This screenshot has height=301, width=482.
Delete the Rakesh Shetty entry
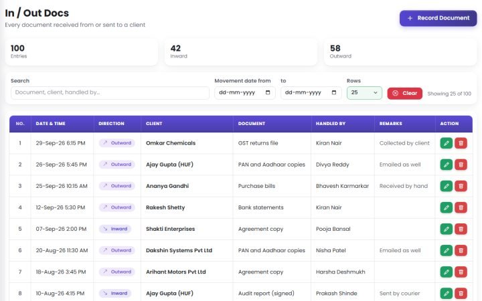pos(461,207)
